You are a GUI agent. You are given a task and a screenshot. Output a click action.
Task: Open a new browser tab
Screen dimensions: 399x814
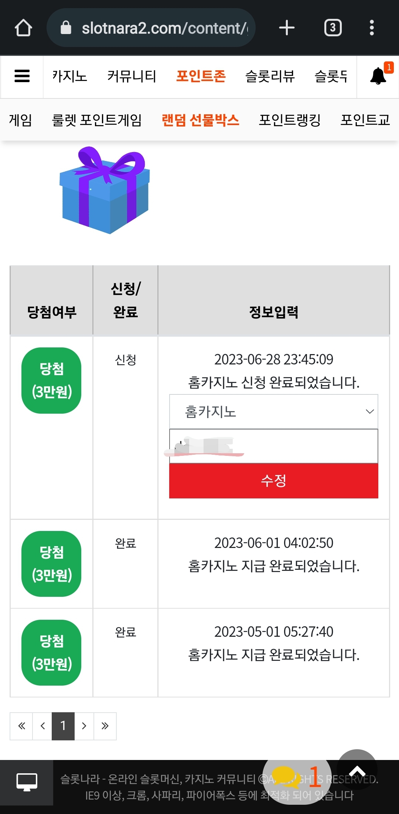(x=287, y=28)
